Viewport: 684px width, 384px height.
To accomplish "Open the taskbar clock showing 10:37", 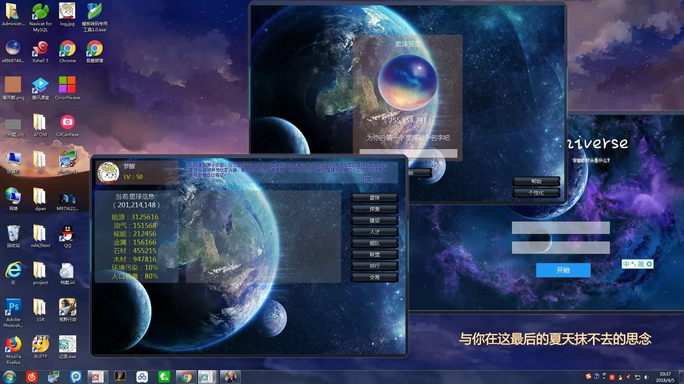I will [x=665, y=377].
